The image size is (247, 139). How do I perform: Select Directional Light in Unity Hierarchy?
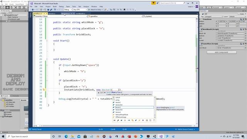(14, 19)
